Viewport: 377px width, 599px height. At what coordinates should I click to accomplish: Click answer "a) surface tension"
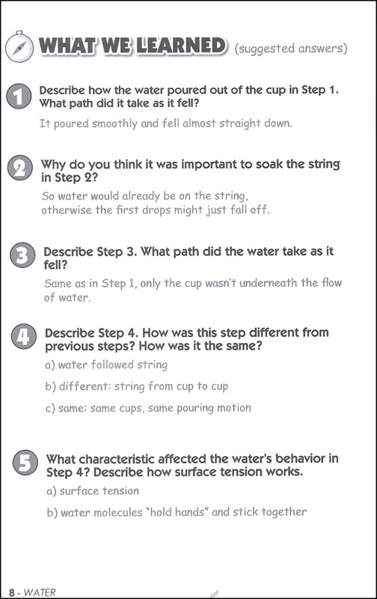click(93, 491)
